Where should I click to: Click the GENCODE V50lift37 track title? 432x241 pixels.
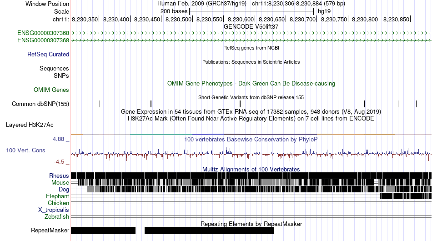pos(251,27)
